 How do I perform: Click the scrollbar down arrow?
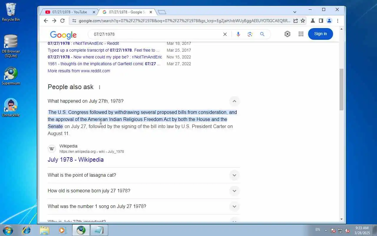point(342,219)
